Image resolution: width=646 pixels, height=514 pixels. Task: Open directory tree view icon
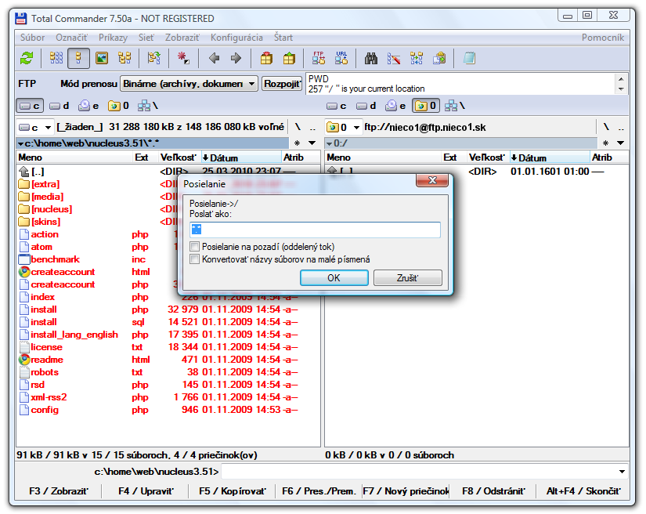coord(125,58)
